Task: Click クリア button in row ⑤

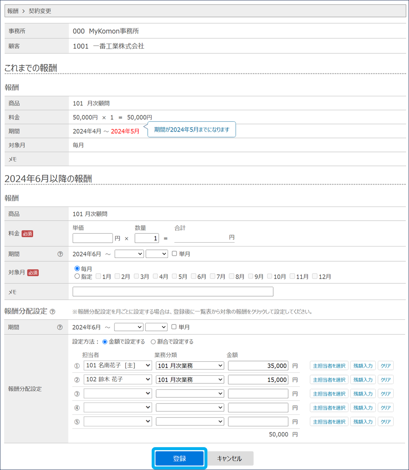Action: 385,422
